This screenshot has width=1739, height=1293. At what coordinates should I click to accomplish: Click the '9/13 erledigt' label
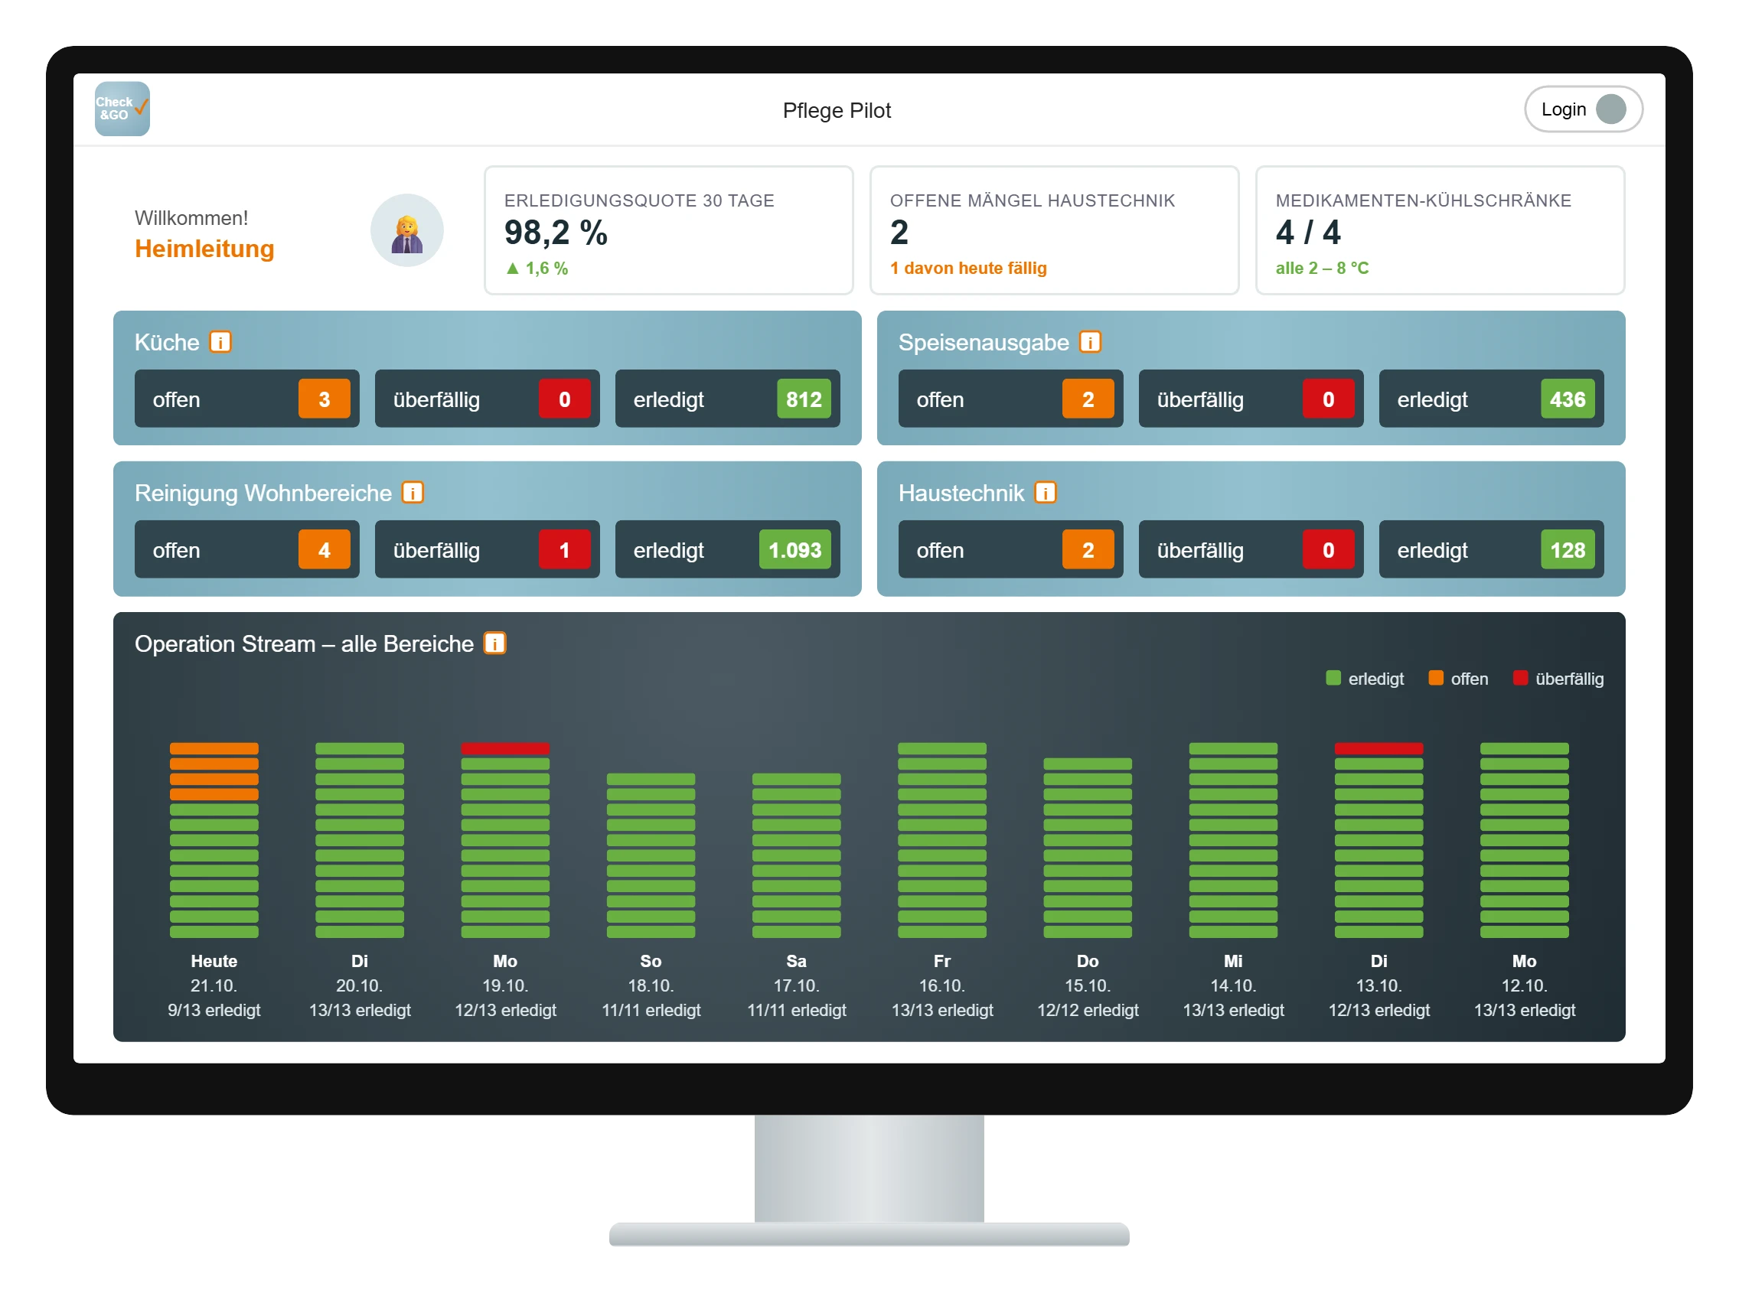point(214,1010)
